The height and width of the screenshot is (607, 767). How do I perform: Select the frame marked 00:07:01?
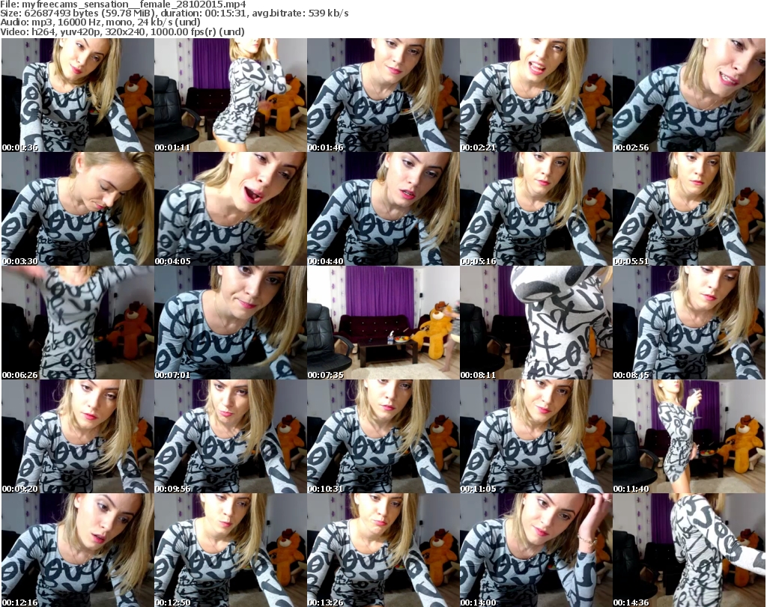(231, 323)
